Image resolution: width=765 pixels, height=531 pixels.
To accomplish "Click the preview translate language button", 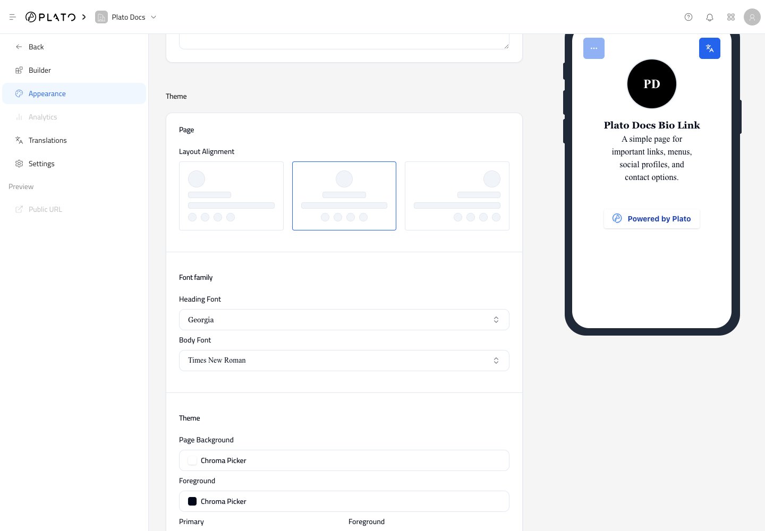I will (710, 48).
